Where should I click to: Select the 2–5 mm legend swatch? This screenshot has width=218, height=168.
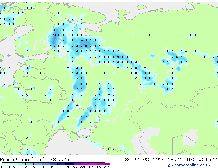pyautogui.click(x=30, y=164)
